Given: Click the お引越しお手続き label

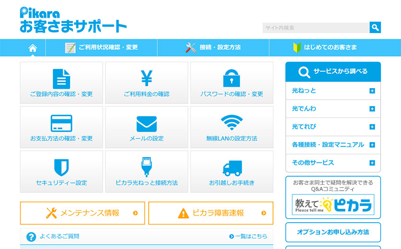Looking at the screenshot, I should pos(232,183).
